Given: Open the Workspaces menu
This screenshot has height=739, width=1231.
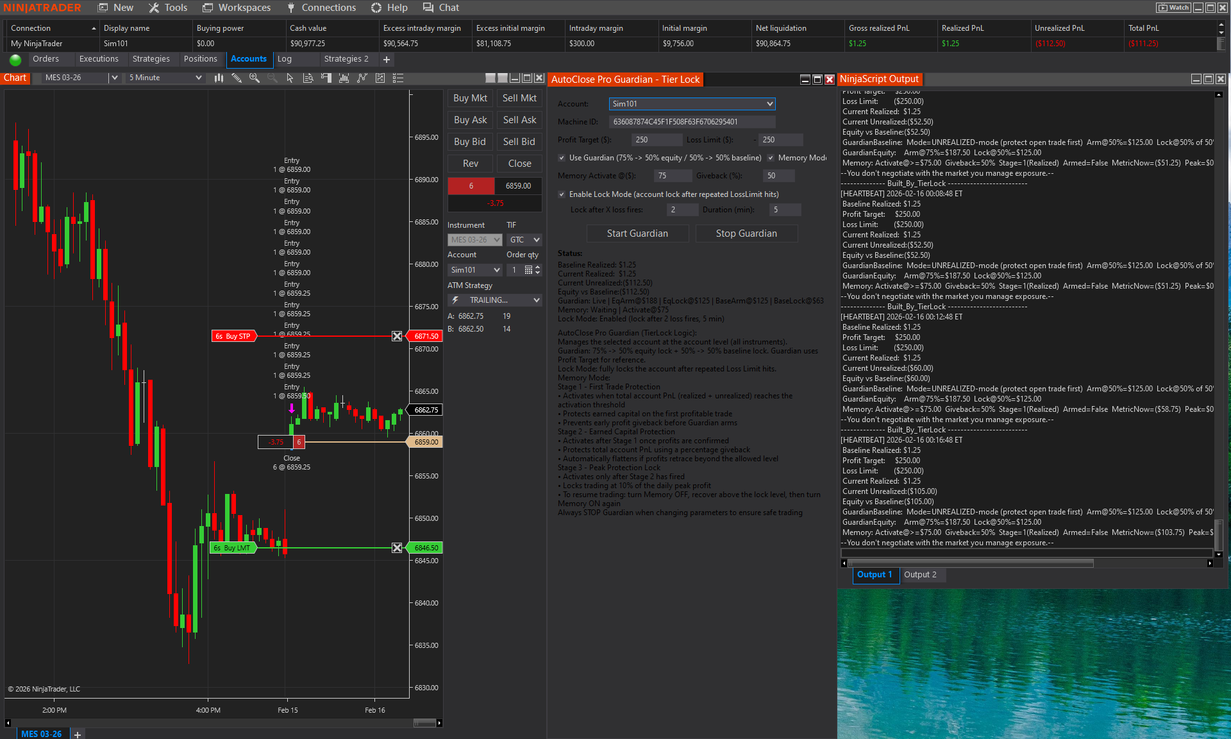Looking at the screenshot, I should tap(236, 7).
